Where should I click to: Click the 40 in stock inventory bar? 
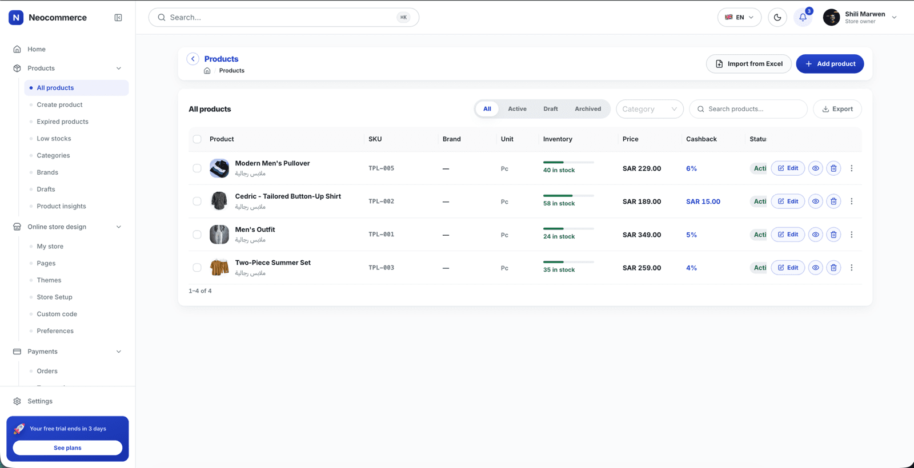coord(568,163)
